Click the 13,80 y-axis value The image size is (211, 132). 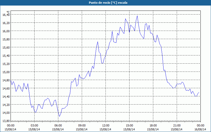6,121
